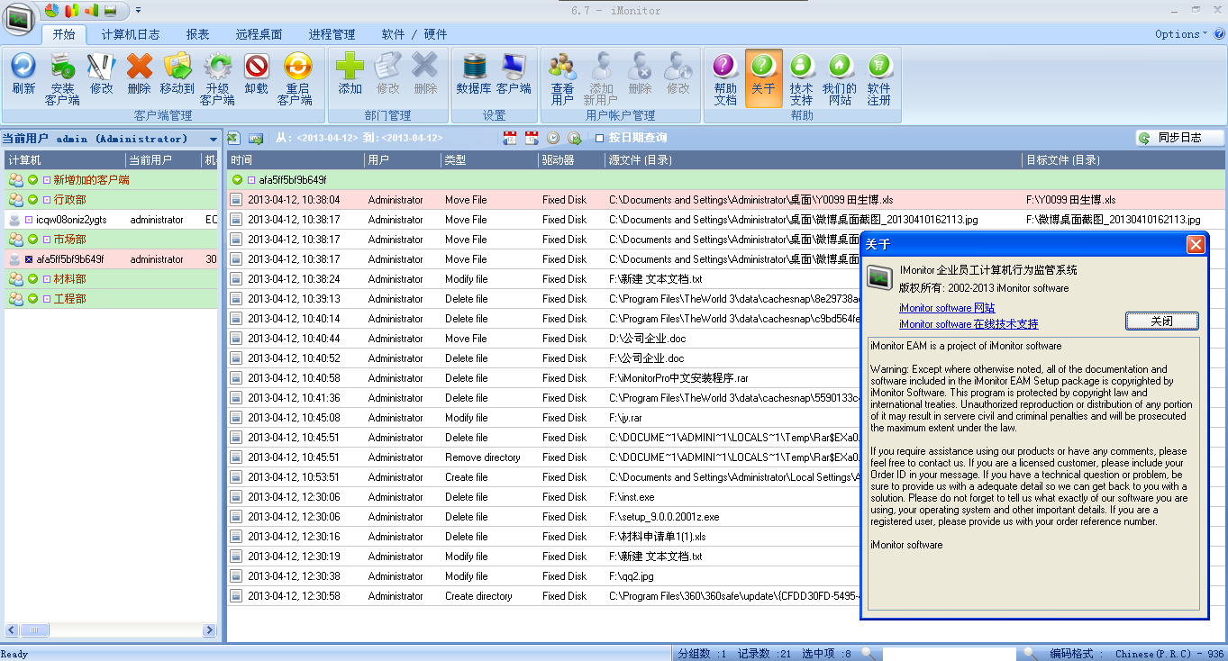Open 技术支持 tech support

point(801,78)
